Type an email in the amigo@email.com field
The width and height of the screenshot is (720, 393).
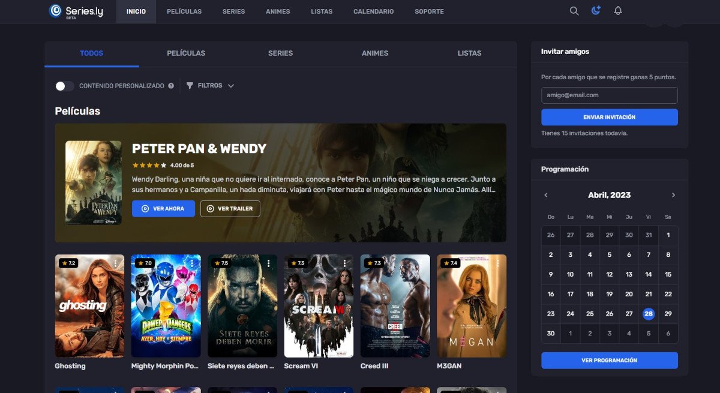pos(609,95)
